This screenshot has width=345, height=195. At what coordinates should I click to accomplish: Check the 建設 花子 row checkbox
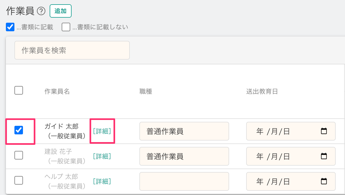pyautogui.click(x=19, y=155)
